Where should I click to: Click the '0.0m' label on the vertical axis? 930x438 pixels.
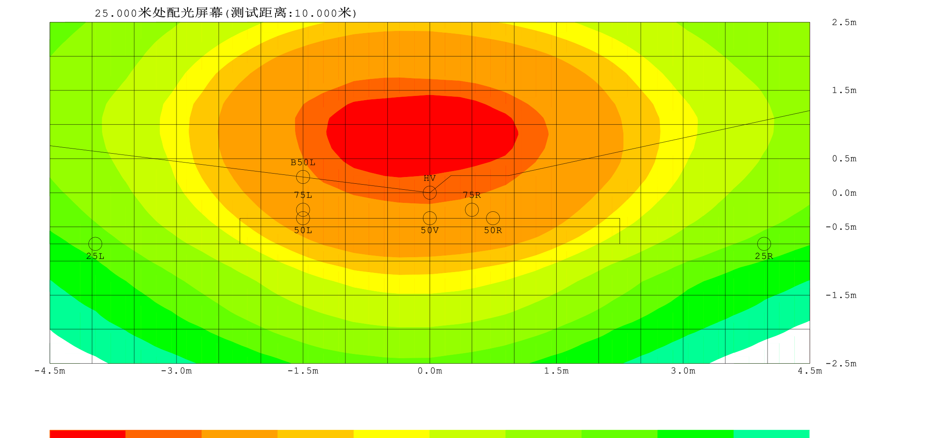[x=844, y=193]
